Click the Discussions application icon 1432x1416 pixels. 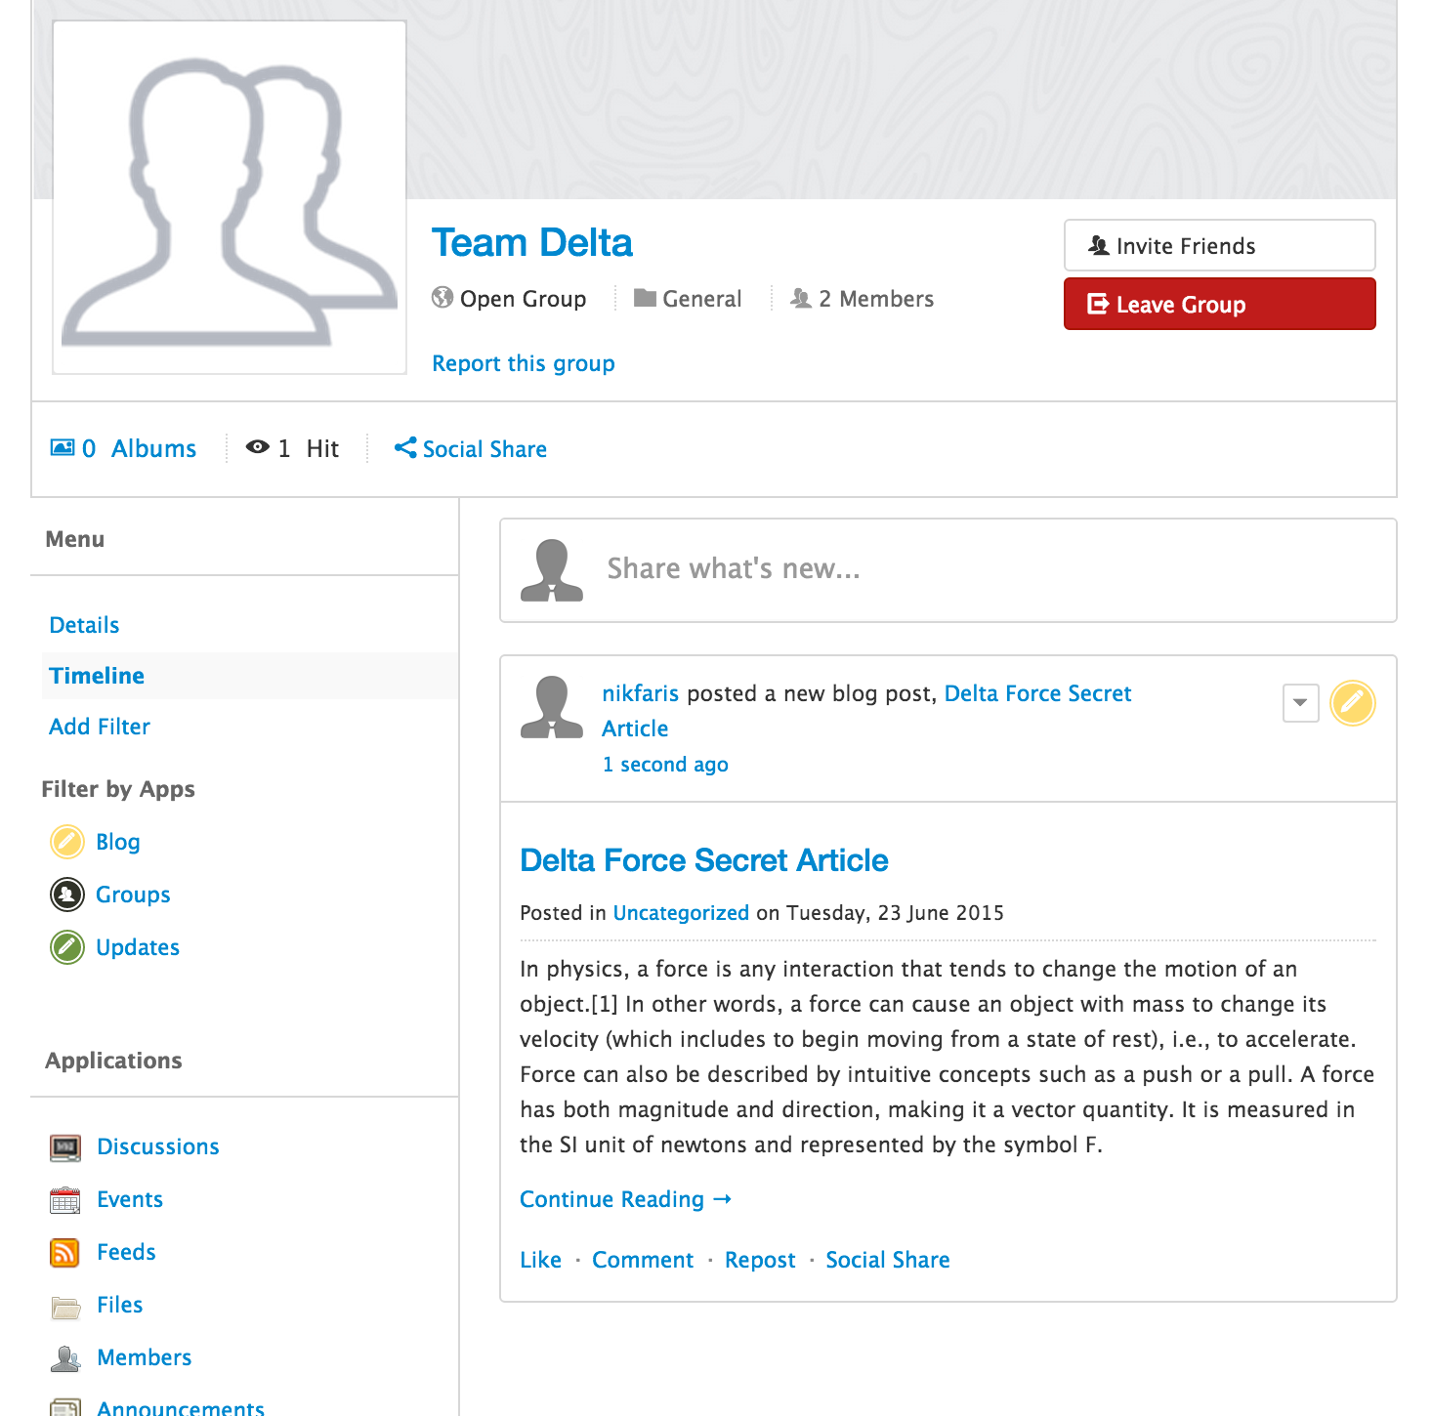point(65,1147)
